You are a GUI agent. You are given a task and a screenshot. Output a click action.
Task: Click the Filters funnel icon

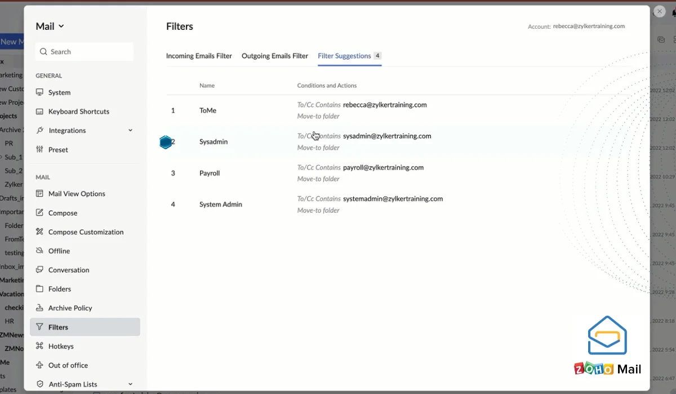[39, 327]
